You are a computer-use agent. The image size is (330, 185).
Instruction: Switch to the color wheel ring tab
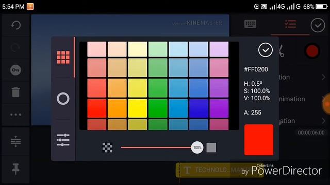pyautogui.click(x=63, y=99)
